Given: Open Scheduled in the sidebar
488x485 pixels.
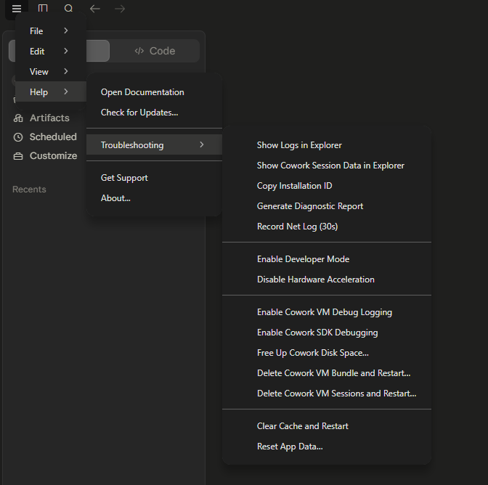Looking at the screenshot, I should [x=53, y=137].
